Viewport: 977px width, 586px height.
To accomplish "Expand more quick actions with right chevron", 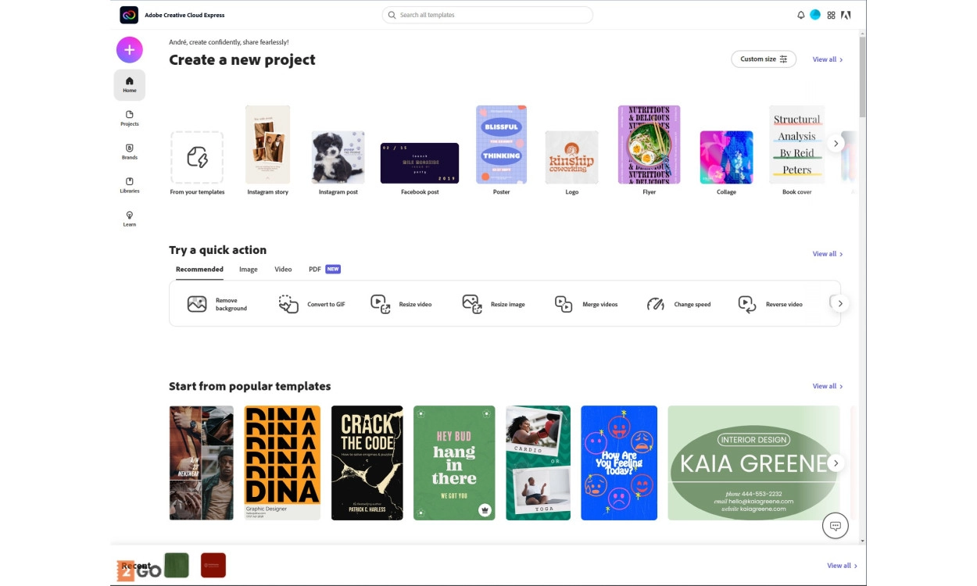I will point(840,303).
